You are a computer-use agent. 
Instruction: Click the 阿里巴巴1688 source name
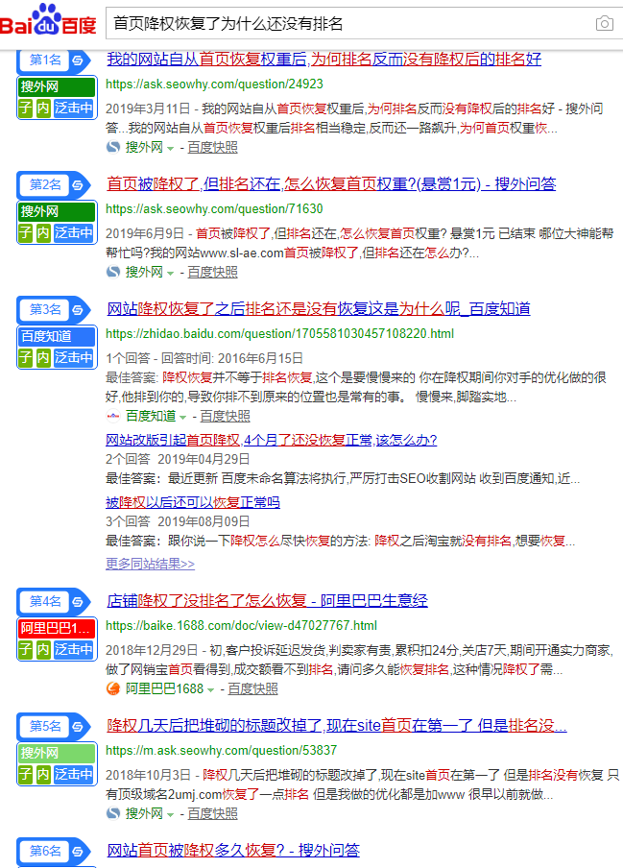coord(164,688)
